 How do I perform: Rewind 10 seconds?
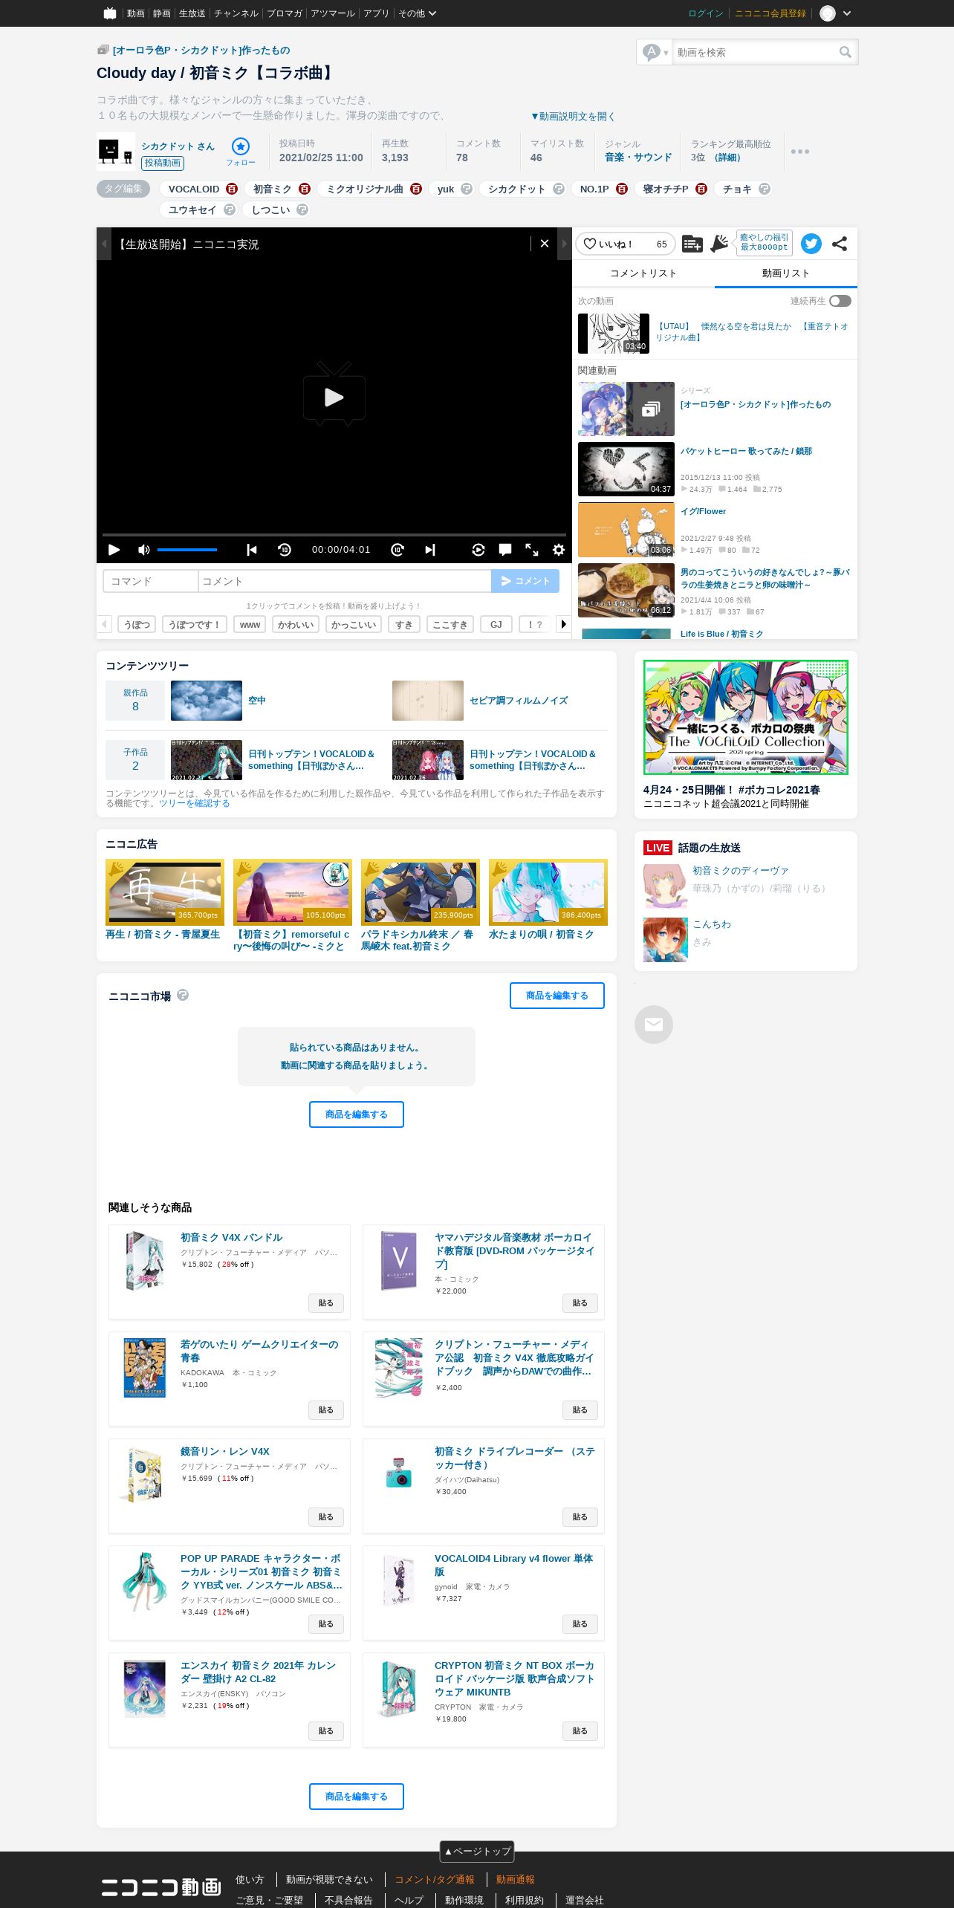(285, 550)
